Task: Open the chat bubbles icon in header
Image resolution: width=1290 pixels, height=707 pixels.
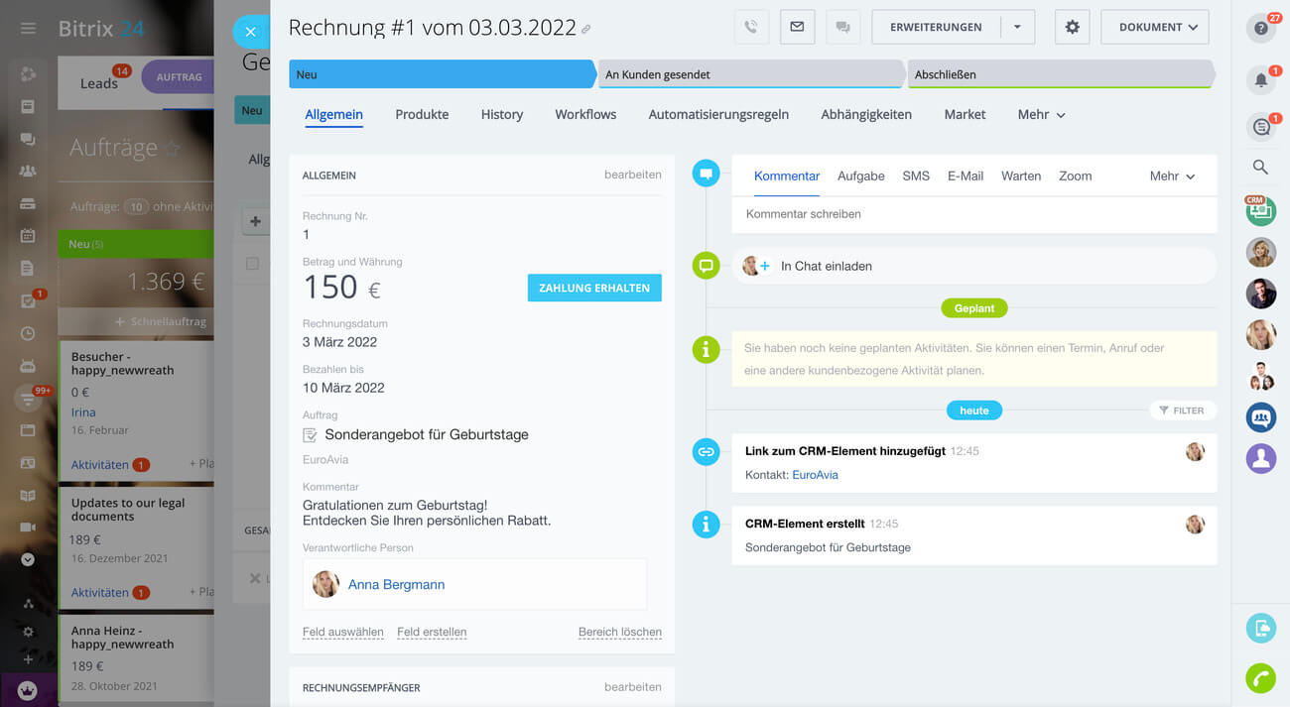Action: (x=842, y=28)
